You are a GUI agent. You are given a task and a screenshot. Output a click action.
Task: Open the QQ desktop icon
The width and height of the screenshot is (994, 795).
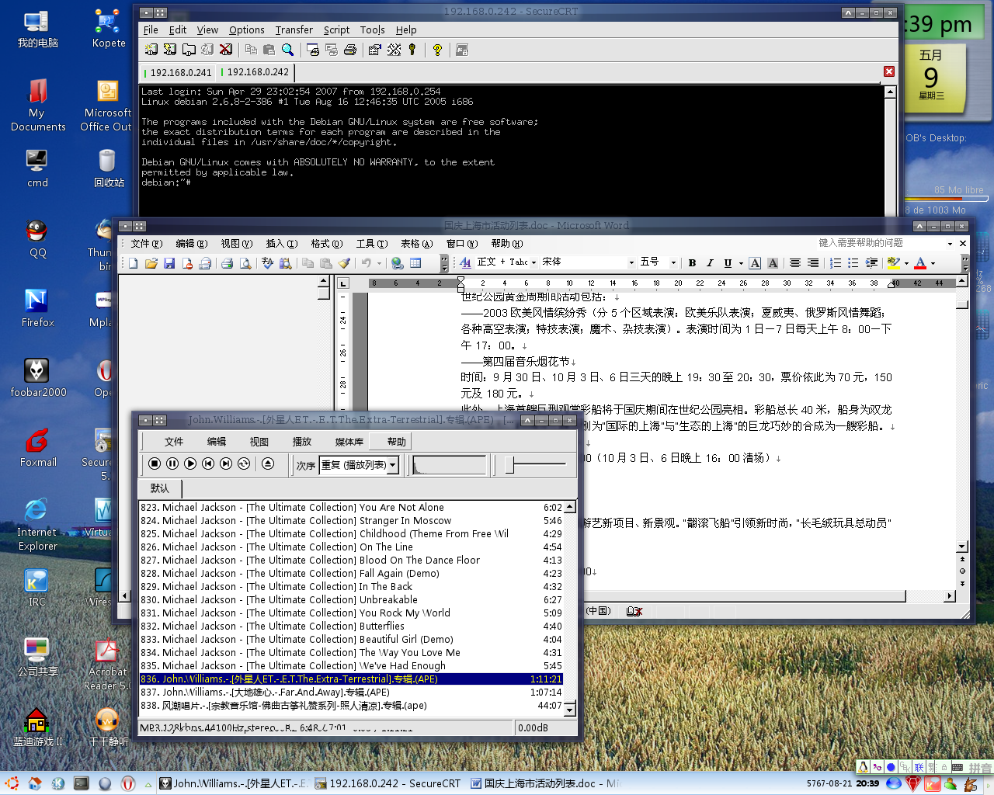37,239
